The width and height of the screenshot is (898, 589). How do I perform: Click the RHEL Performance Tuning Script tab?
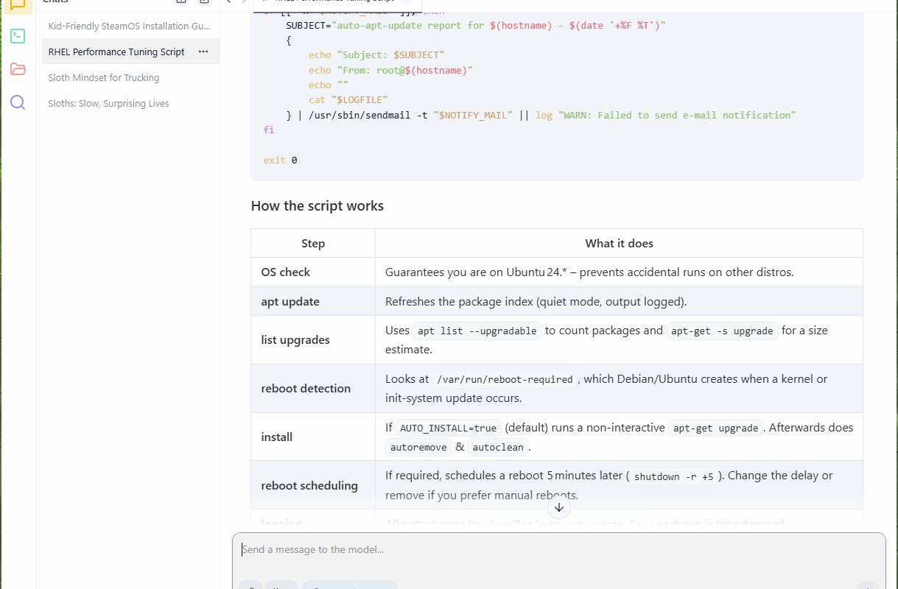pyautogui.click(x=332, y=2)
